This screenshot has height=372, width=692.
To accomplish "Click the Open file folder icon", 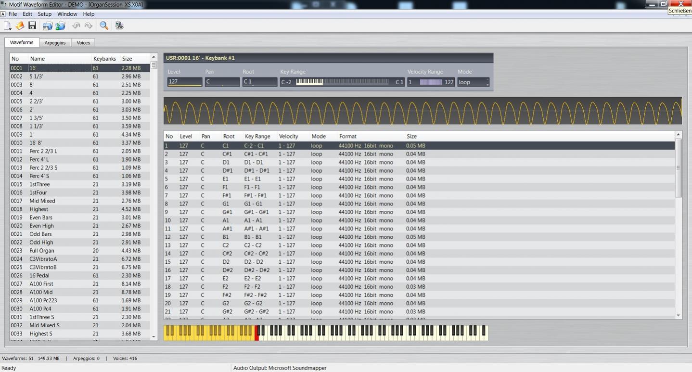I will click(x=20, y=26).
